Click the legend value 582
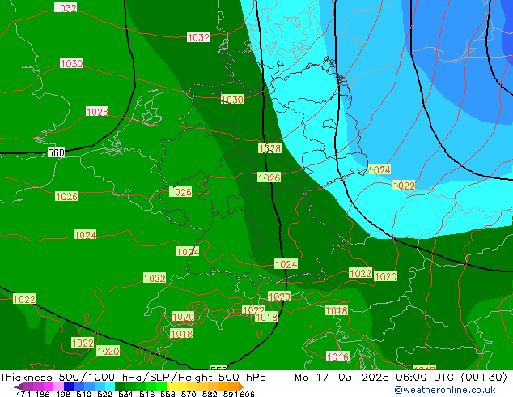Screen dimensions: 513x397 tap(210, 394)
